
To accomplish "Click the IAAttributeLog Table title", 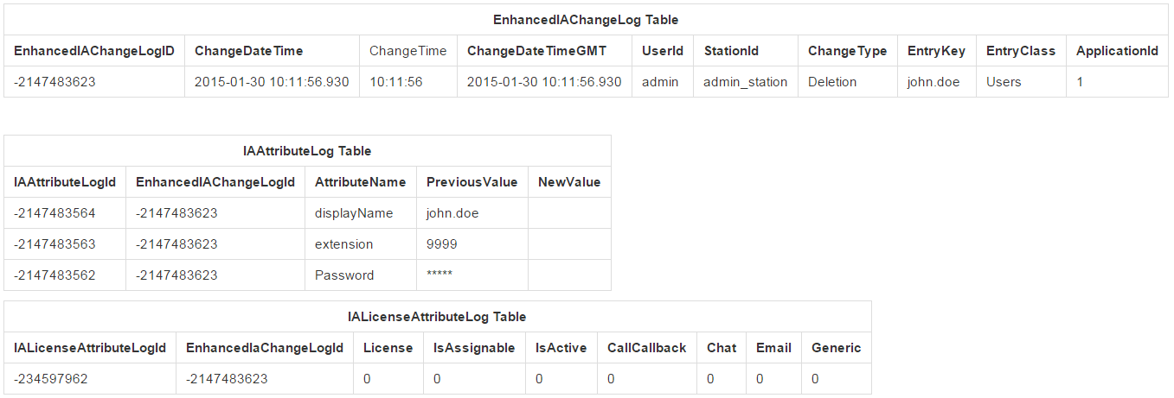I will pos(307,151).
